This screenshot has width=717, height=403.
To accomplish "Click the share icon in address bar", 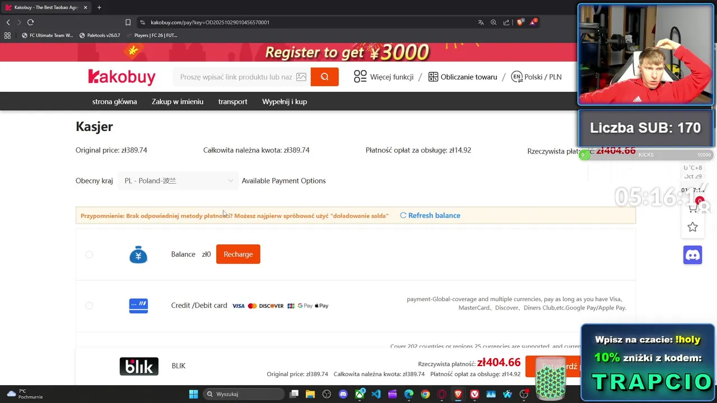I will pos(506,22).
